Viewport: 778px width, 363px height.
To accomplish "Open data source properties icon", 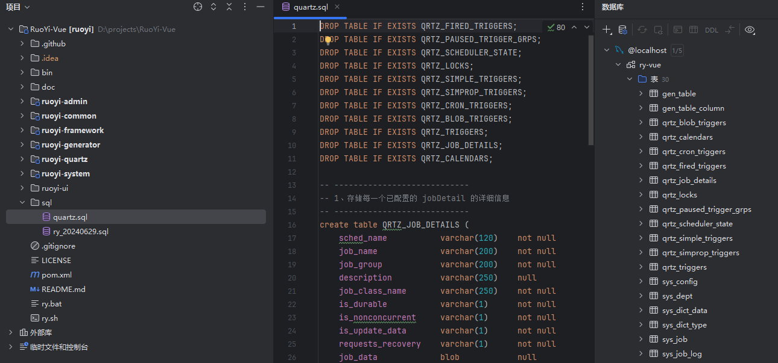I will (x=623, y=29).
